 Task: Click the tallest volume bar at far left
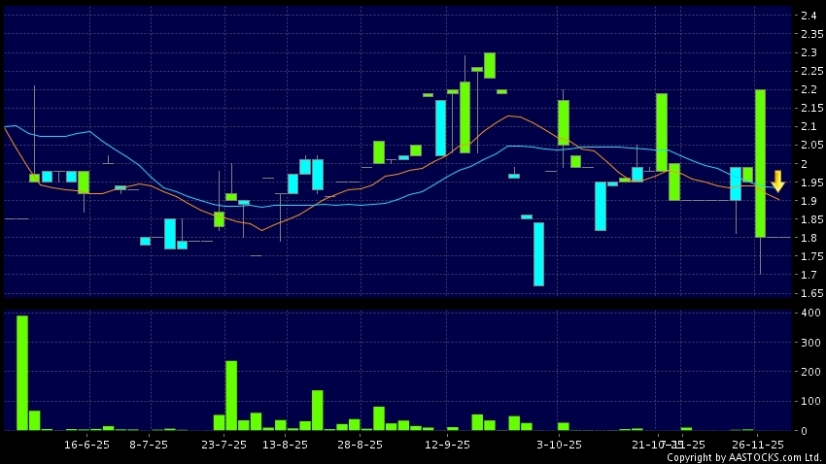pos(22,373)
